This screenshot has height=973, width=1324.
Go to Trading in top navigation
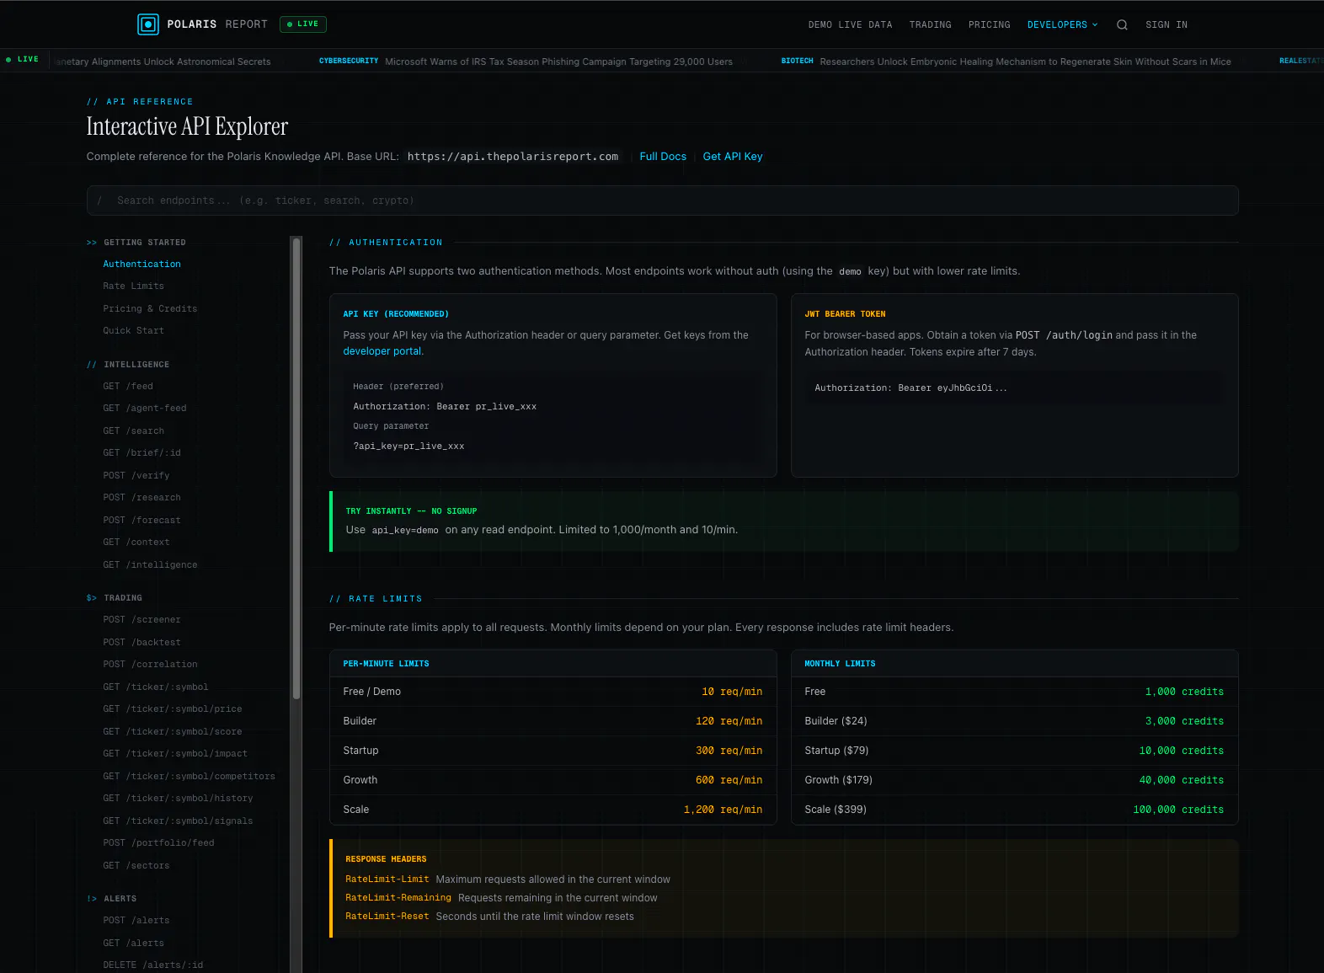[930, 24]
